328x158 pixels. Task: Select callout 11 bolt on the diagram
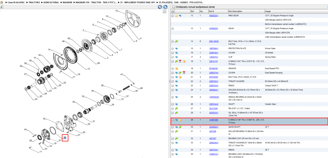point(41,152)
